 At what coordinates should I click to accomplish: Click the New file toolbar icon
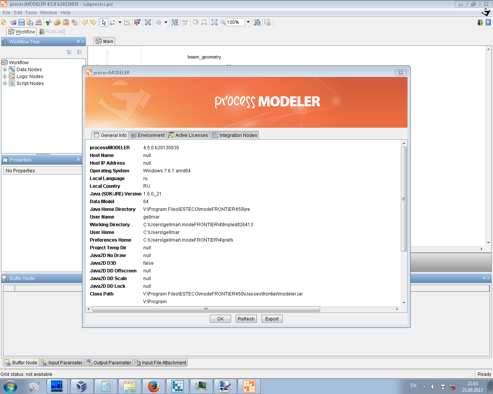pyautogui.click(x=4, y=22)
